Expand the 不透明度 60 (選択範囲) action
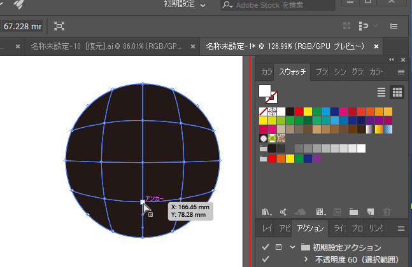 (x=306, y=259)
